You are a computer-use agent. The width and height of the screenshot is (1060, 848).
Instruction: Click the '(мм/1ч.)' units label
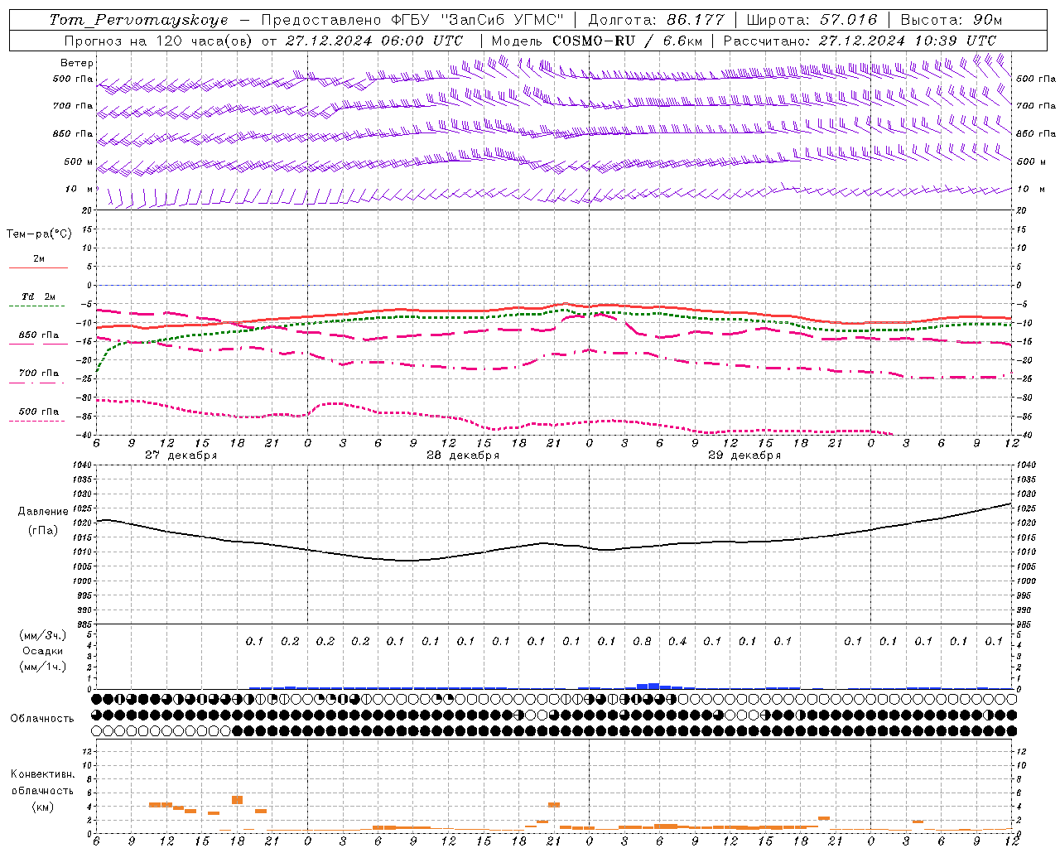43,667
